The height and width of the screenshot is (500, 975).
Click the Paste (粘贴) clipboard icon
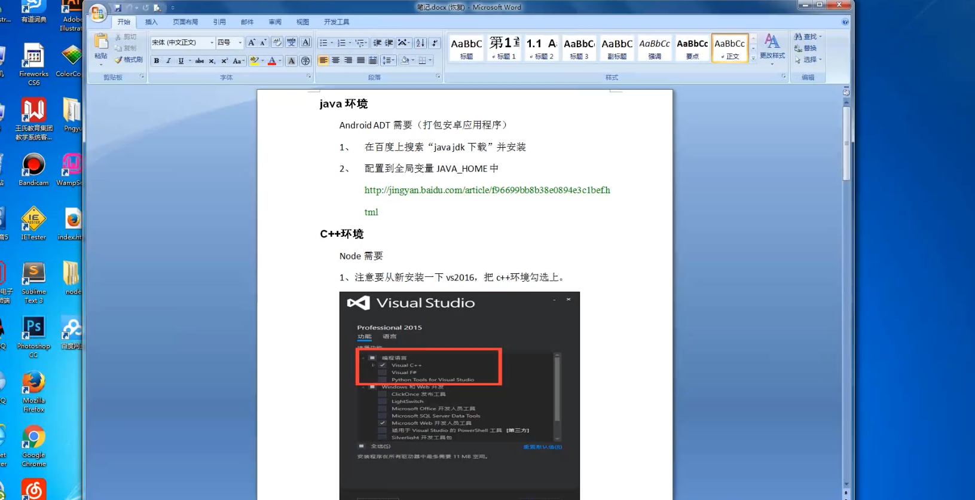(101, 41)
